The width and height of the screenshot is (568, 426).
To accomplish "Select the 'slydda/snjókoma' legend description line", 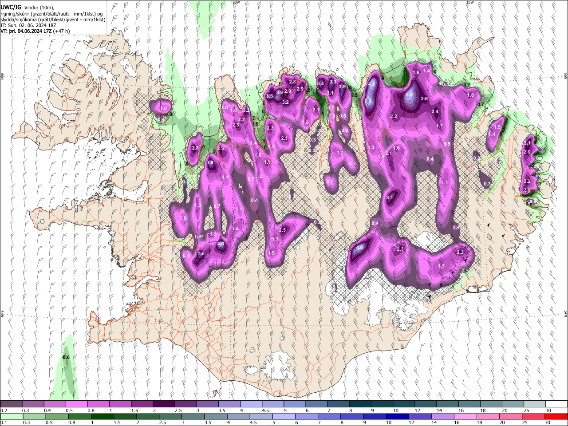I will (x=52, y=20).
